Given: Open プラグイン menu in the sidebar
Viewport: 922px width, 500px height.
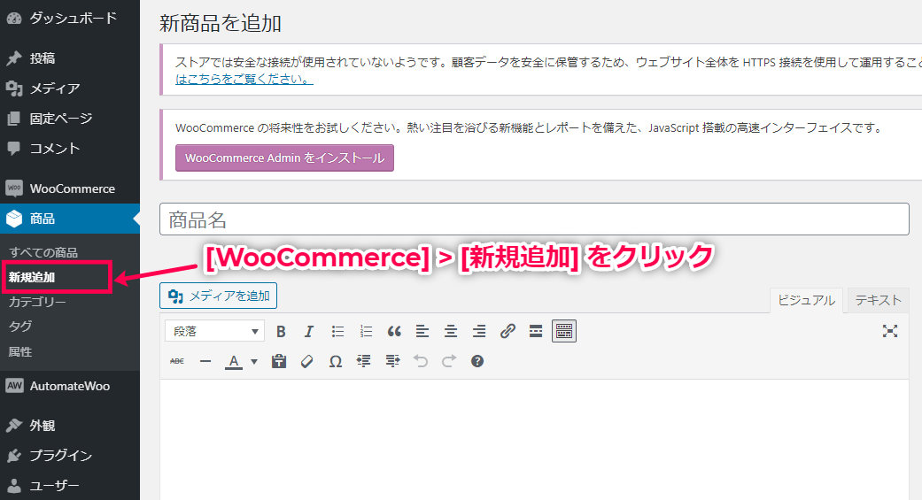Looking at the screenshot, I should pos(70,456).
